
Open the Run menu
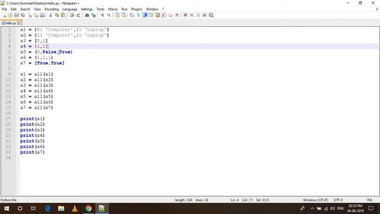point(124,9)
